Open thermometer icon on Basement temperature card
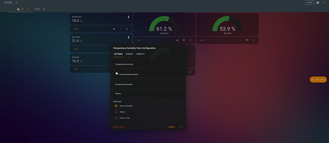The image size is (329, 143). point(129,17)
